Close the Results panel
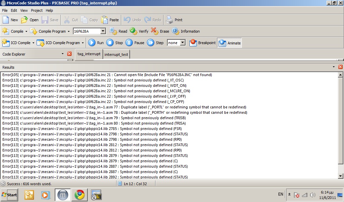This screenshot has height=202, width=344. (x=340, y=67)
